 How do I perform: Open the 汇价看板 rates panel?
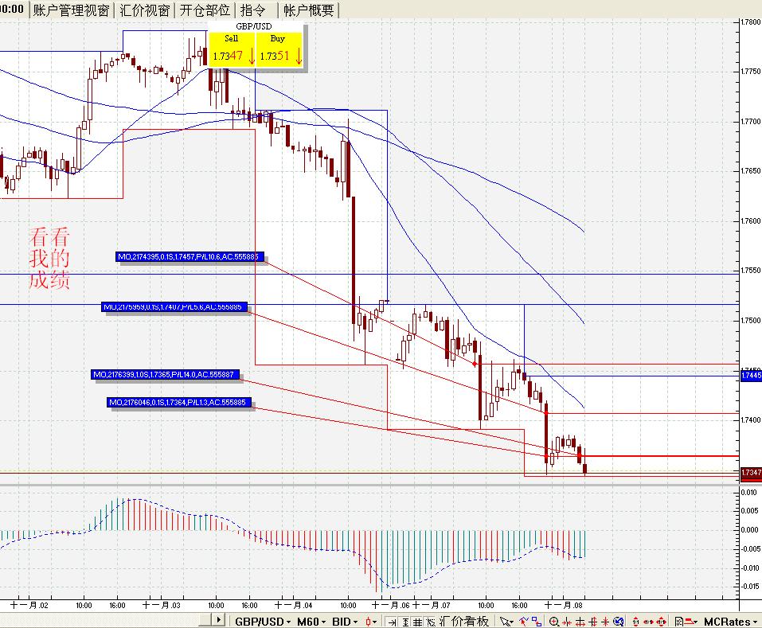(x=464, y=621)
